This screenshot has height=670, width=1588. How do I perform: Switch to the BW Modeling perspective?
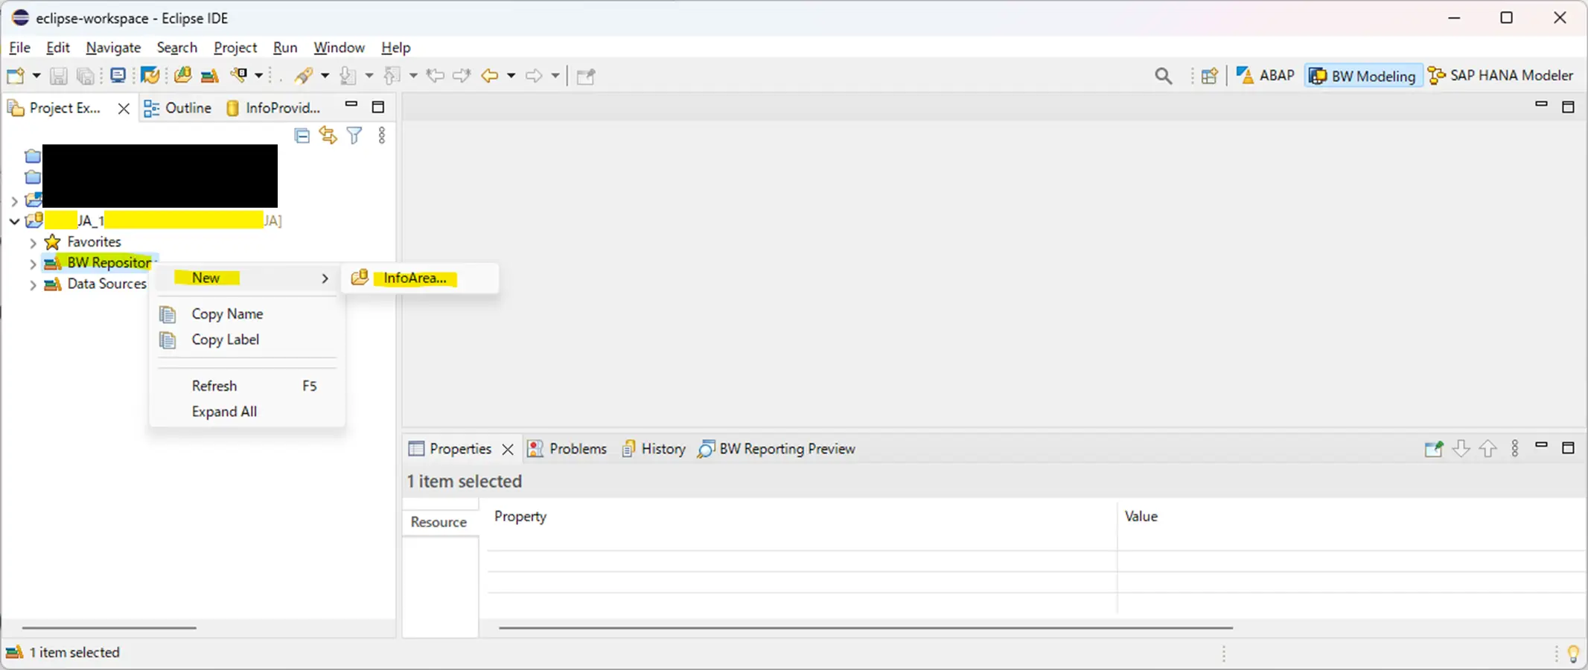1362,76
